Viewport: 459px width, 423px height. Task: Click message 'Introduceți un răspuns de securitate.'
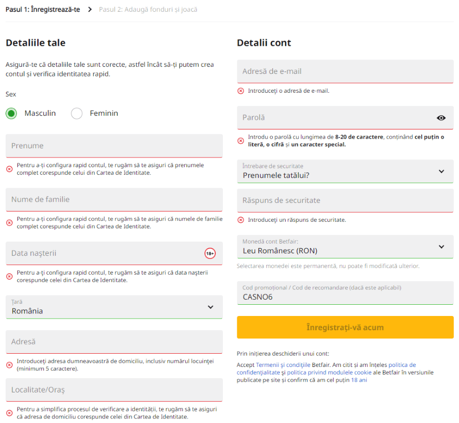(x=297, y=220)
